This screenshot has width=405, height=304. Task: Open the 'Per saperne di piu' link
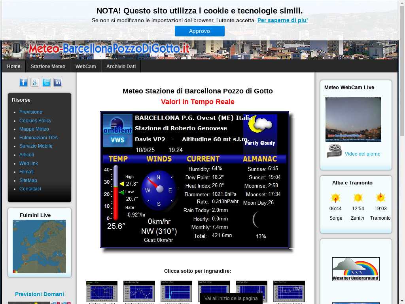(282, 20)
